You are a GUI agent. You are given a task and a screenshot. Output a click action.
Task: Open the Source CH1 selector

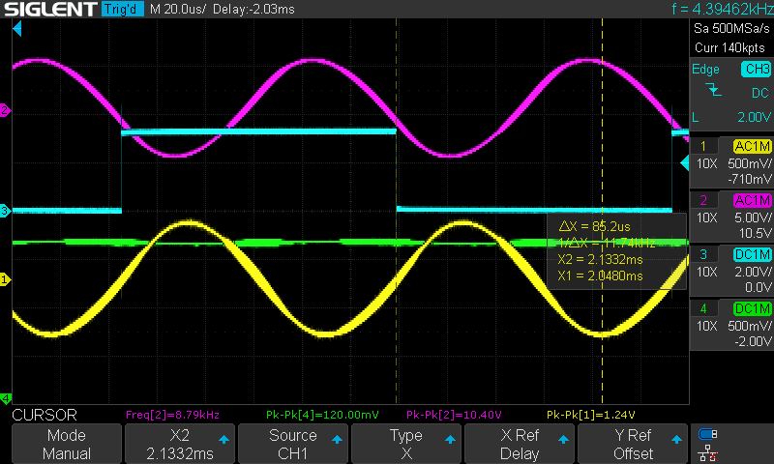pos(293,445)
